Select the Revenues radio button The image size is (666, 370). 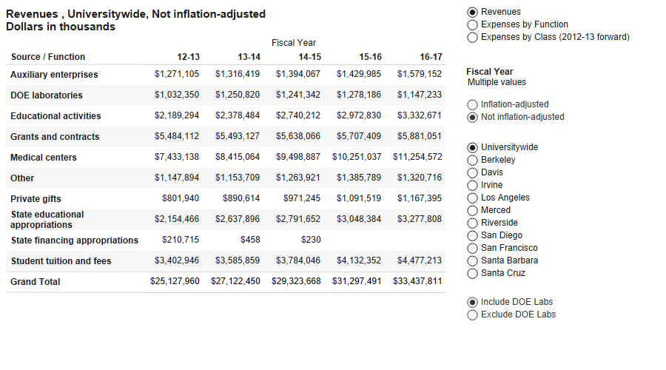(472, 13)
